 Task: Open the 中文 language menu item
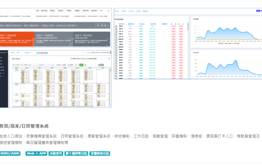102,11
